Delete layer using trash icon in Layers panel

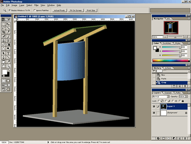tap(185, 138)
